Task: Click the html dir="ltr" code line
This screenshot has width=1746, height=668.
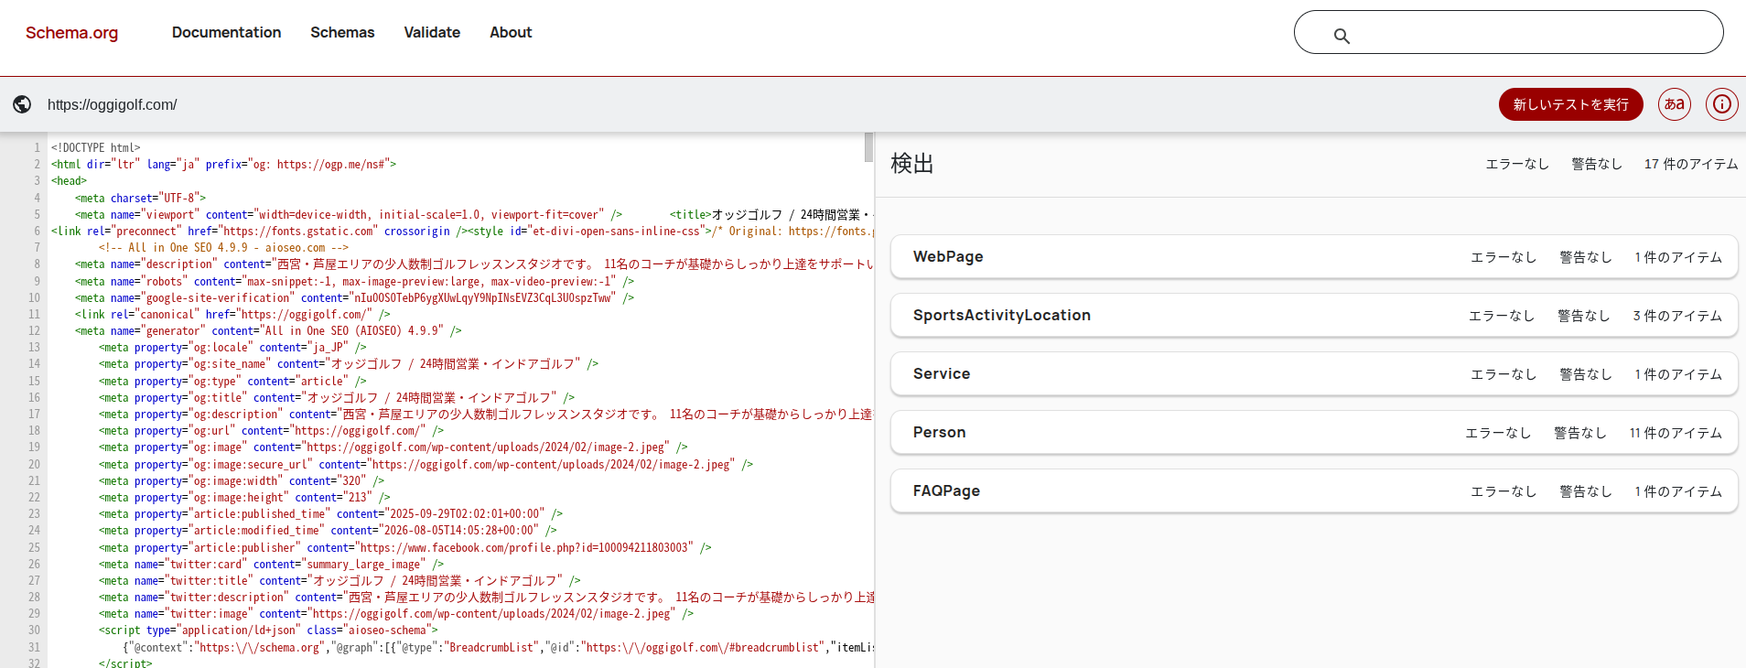Action: coord(223,165)
